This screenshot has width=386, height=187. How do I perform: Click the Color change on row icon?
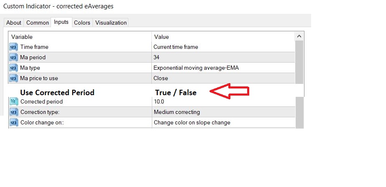pos(13,122)
